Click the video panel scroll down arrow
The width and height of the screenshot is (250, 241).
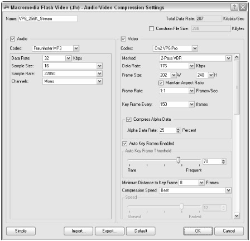coord(237,216)
